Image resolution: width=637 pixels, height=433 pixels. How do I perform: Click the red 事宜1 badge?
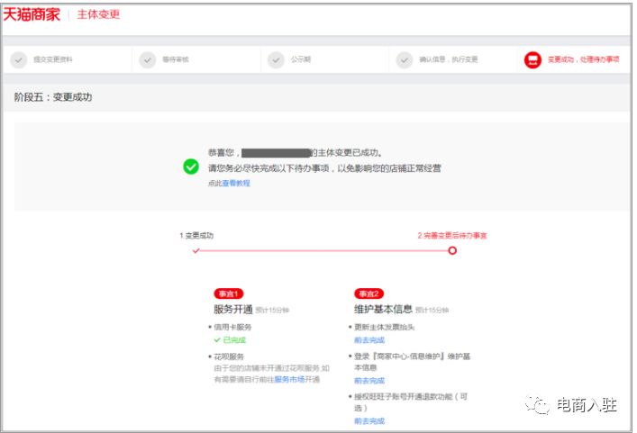pyautogui.click(x=229, y=293)
